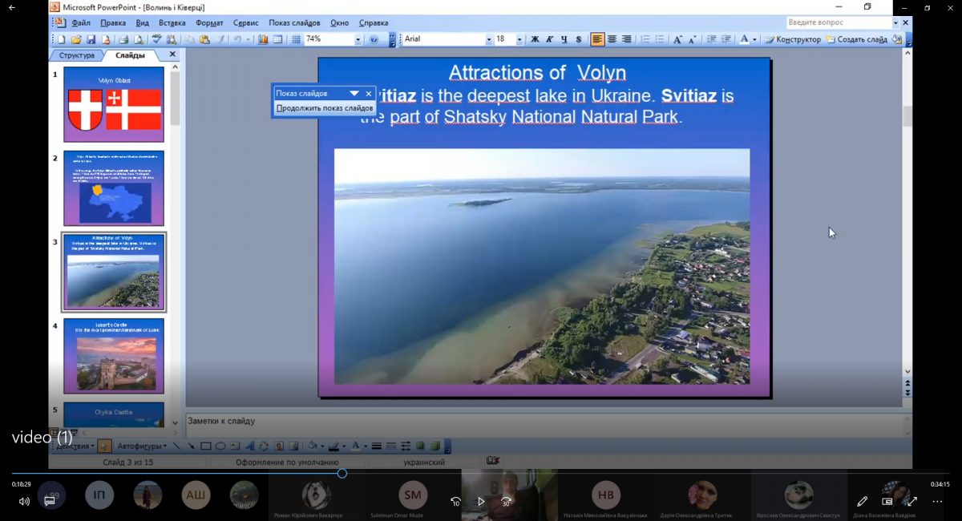Select the Lubart's Castle slide thumbnail
Viewport: 962px width, 521px height.
click(x=114, y=355)
